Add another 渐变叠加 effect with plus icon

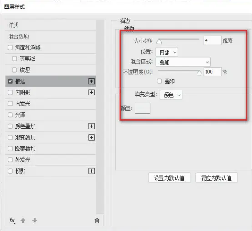tap(91, 137)
